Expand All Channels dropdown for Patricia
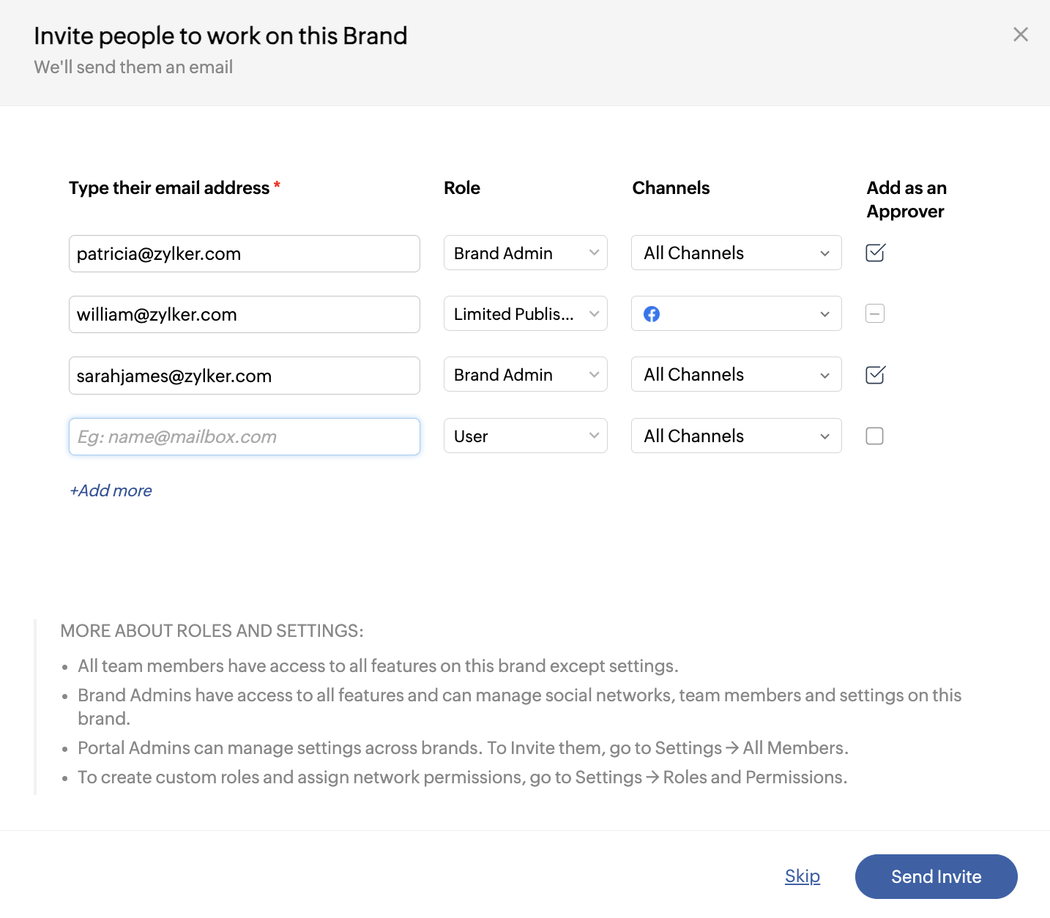The height and width of the screenshot is (918, 1050). click(x=736, y=253)
